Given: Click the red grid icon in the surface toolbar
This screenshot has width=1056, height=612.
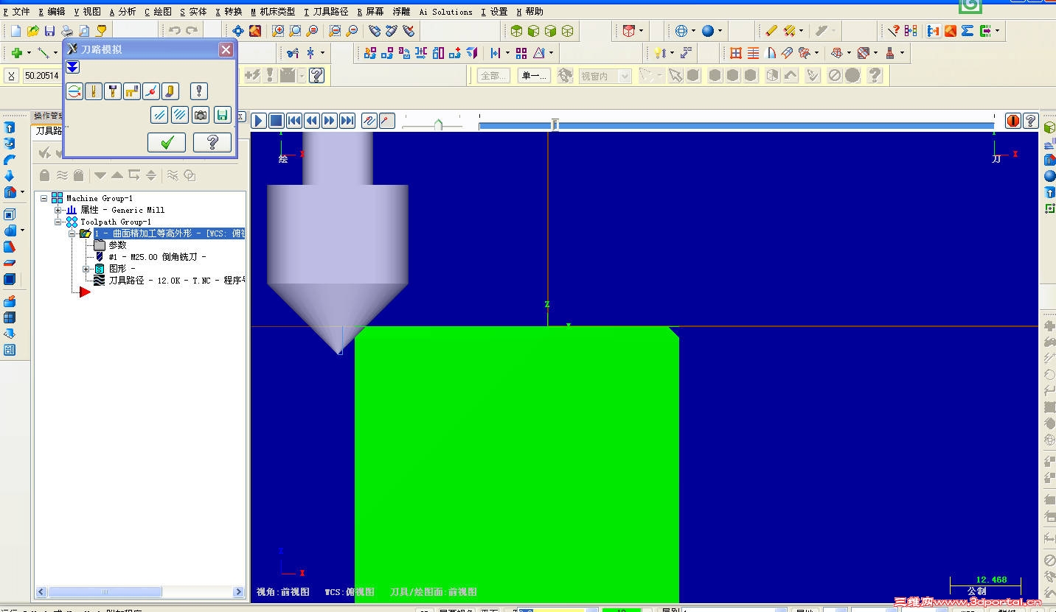Looking at the screenshot, I should pos(735,53).
